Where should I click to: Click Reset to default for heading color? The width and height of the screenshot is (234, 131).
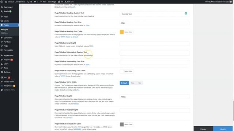point(72,37)
